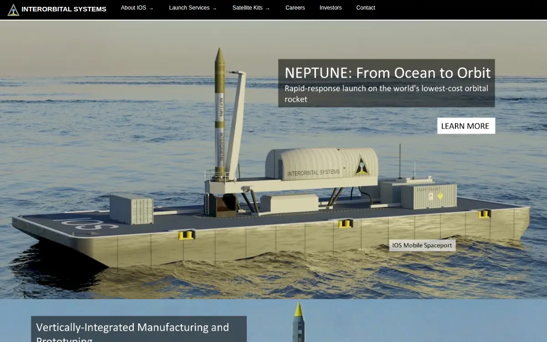Expand the About IOS dropdown menu
Image resolution: width=547 pixels, height=342 pixels.
pyautogui.click(x=137, y=8)
